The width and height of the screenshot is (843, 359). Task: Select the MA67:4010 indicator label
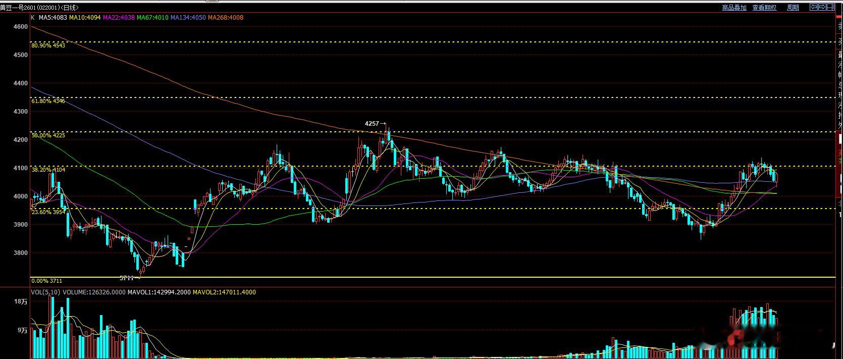(x=152, y=18)
